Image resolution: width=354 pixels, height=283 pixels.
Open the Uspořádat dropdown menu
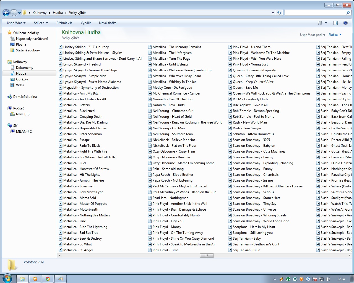point(16,23)
